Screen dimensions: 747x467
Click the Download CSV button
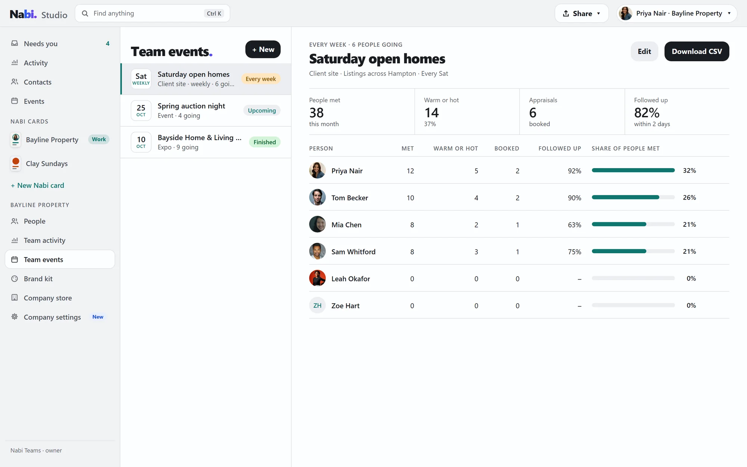pyautogui.click(x=697, y=51)
